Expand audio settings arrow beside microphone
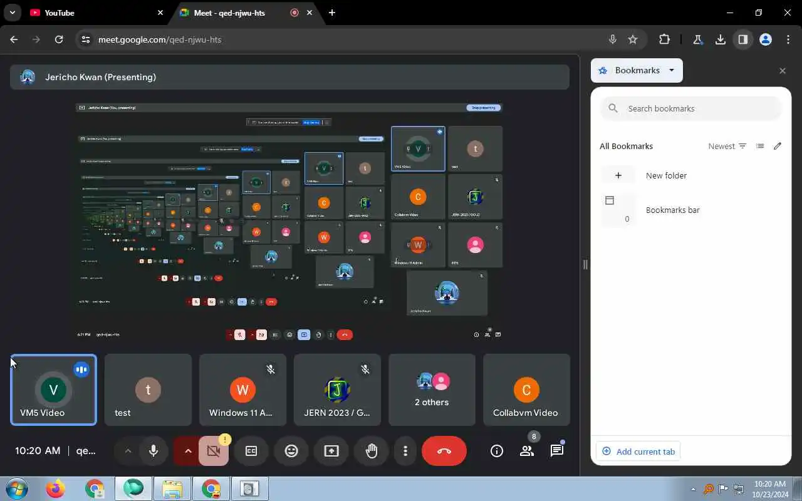The width and height of the screenshot is (802, 501). (x=128, y=451)
